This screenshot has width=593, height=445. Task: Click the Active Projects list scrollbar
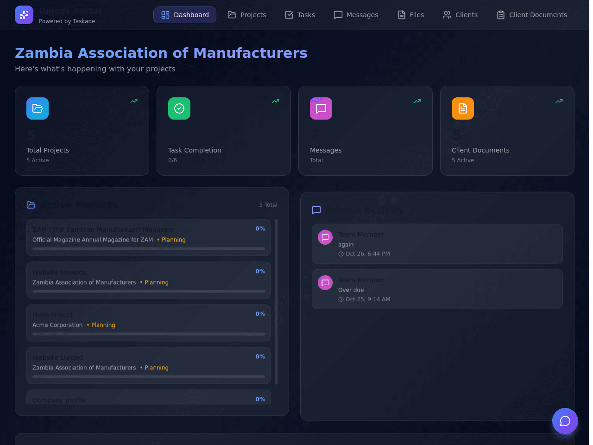(276, 302)
